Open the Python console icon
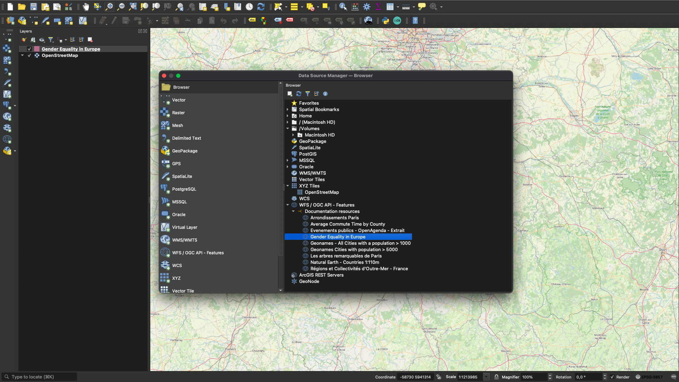The height and width of the screenshot is (382, 679). 385,21
